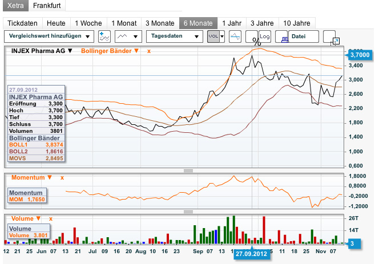Open the Bollinger Bänder indicator menu

click(110, 51)
